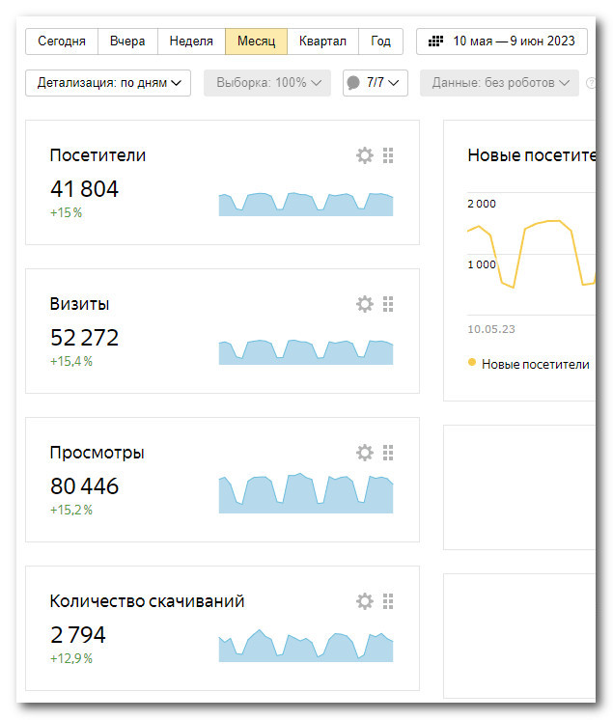Click drag-handle grid icon on Количество скачиваний widget
The height and width of the screenshot is (720, 613).
[x=388, y=601]
